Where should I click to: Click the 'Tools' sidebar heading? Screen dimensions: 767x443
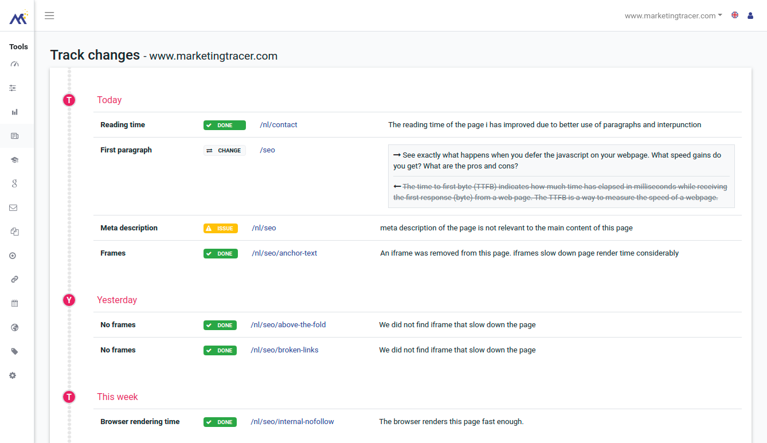(18, 47)
